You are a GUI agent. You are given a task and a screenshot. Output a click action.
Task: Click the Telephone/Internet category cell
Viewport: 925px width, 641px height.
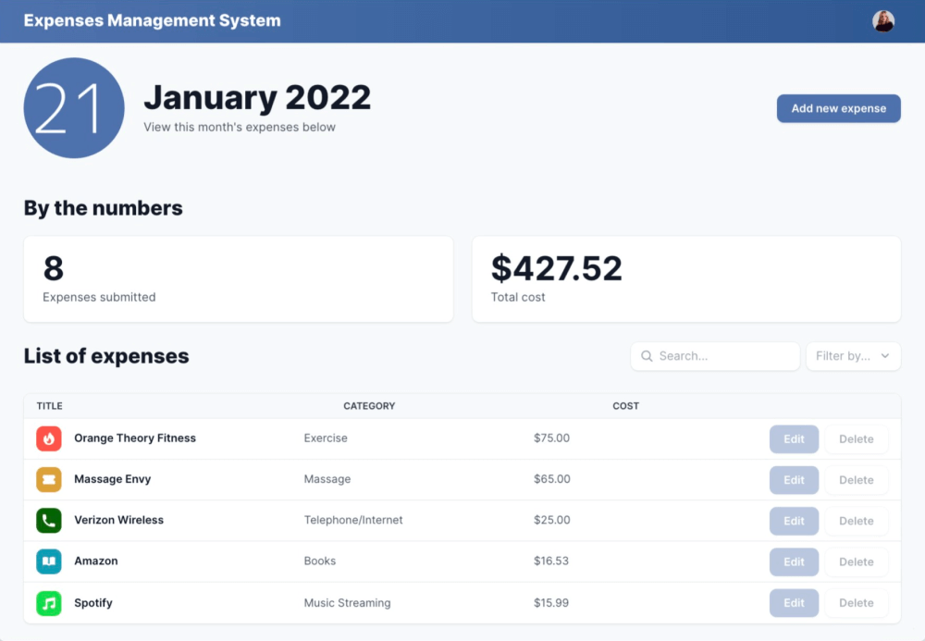click(x=353, y=520)
